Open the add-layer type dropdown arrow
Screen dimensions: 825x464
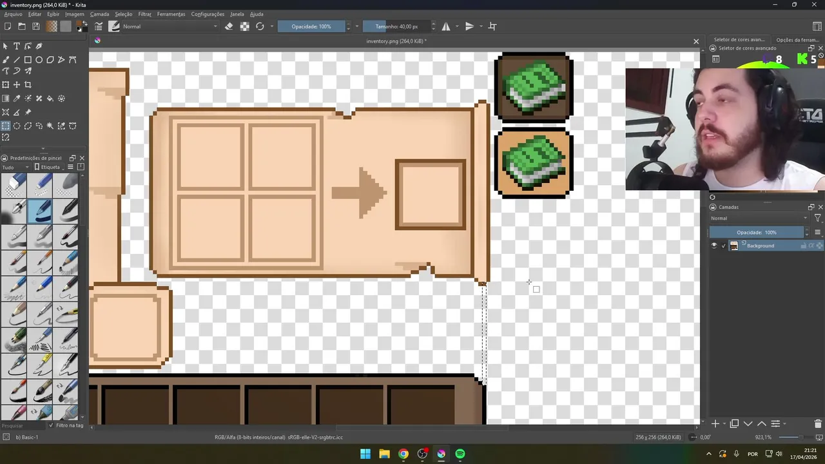coord(723,424)
